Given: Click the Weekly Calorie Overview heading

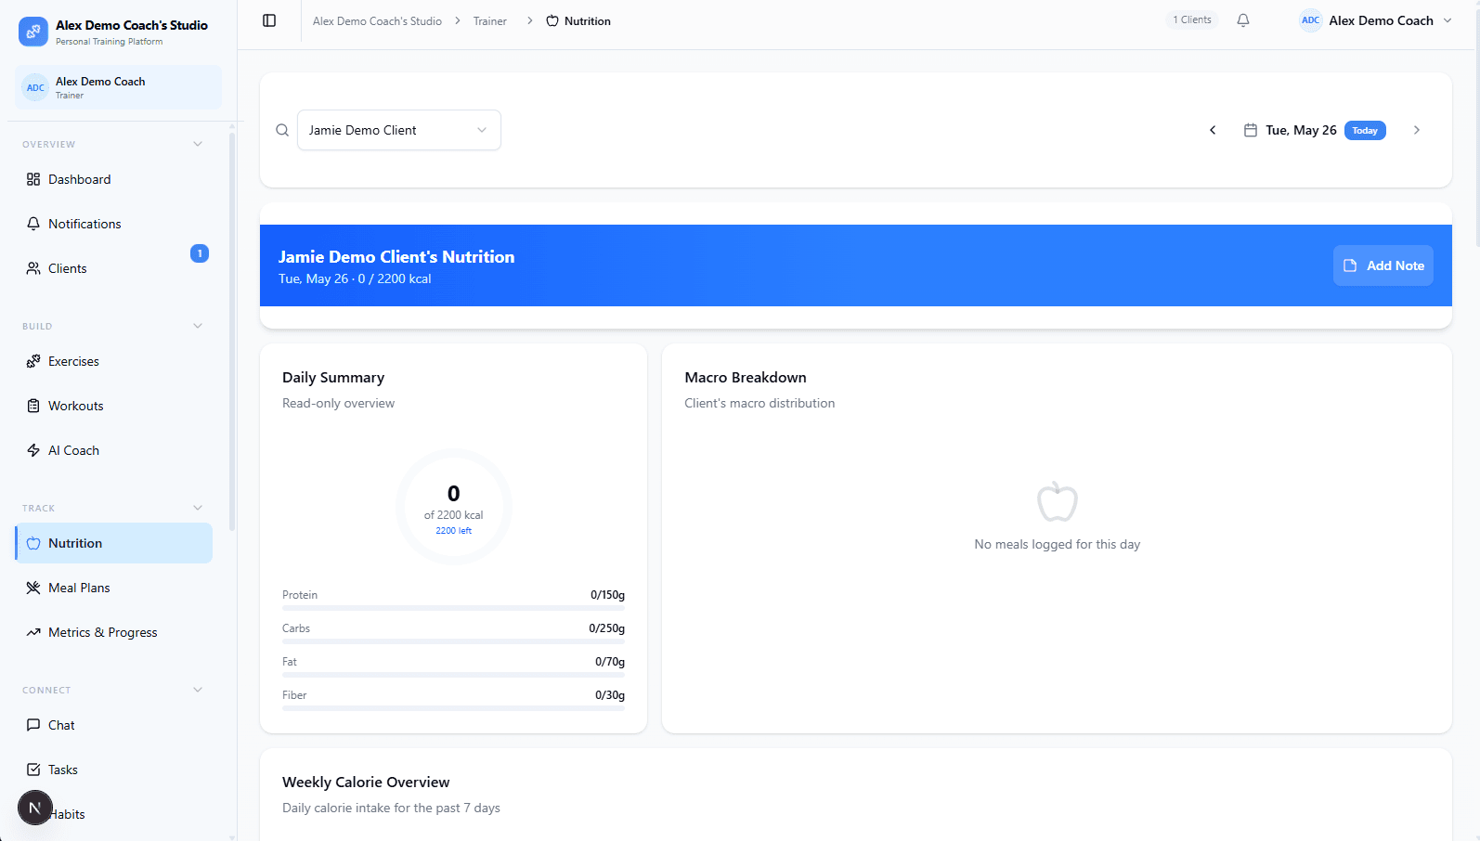Looking at the screenshot, I should pyautogui.click(x=366, y=783).
